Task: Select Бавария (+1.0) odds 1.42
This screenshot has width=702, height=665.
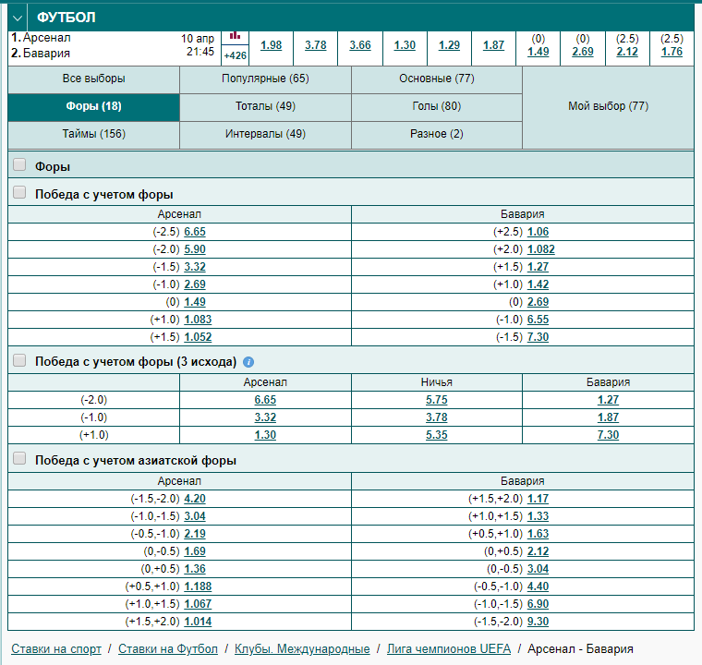Action: coord(538,284)
